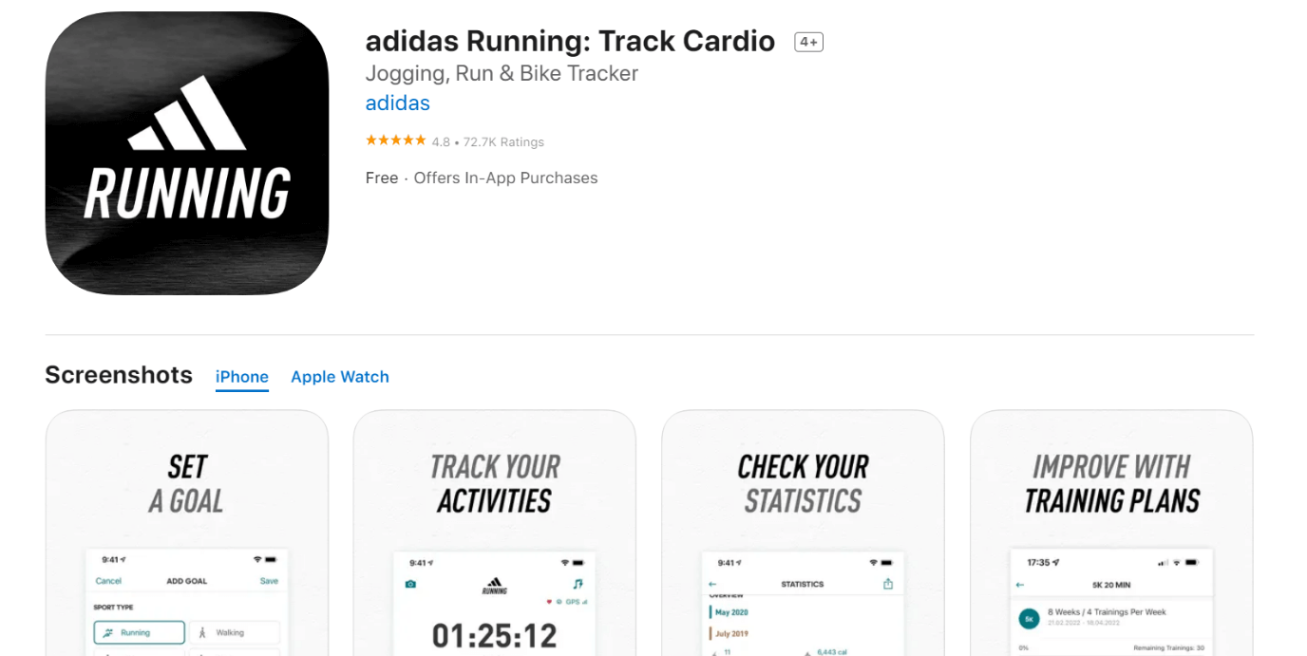Click the adidas Running app icon
This screenshot has height=656, width=1307.
click(187, 154)
